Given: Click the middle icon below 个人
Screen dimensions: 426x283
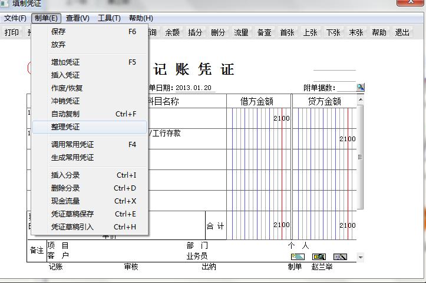Looking at the screenshot, I should click(x=319, y=257).
